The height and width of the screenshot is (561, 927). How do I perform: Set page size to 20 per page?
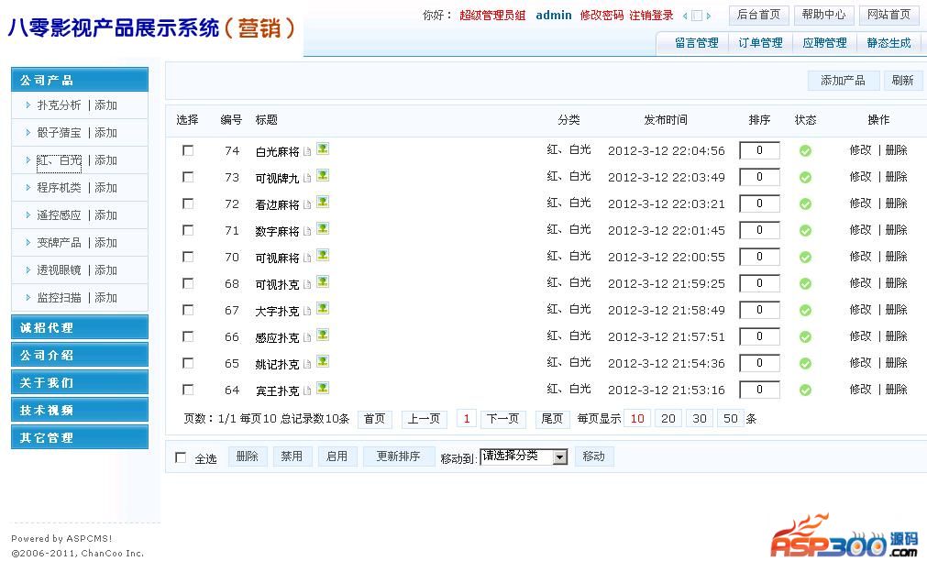(x=668, y=419)
